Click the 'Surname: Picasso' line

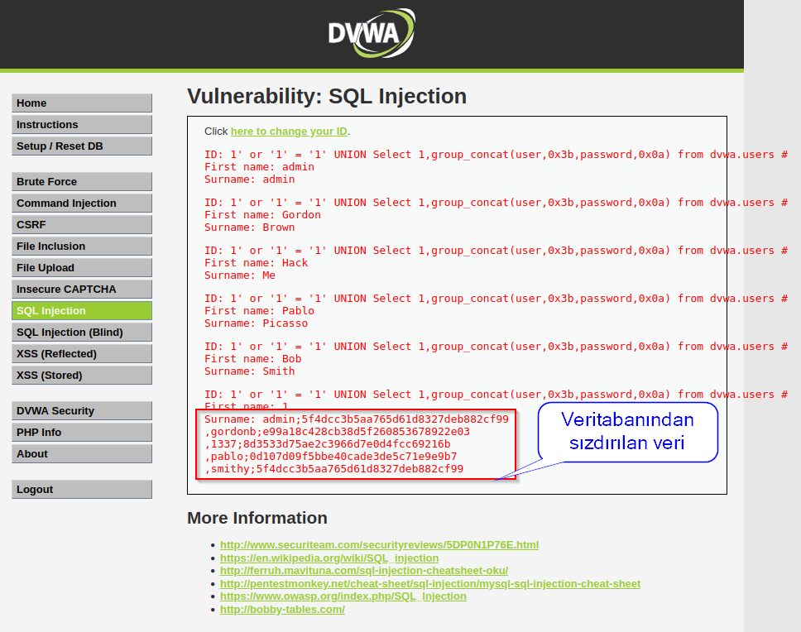tap(256, 323)
